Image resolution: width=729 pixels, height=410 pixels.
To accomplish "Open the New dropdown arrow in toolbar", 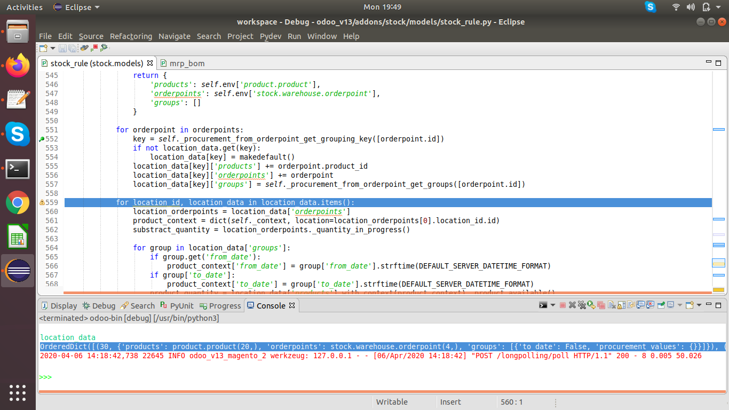I will (x=53, y=48).
